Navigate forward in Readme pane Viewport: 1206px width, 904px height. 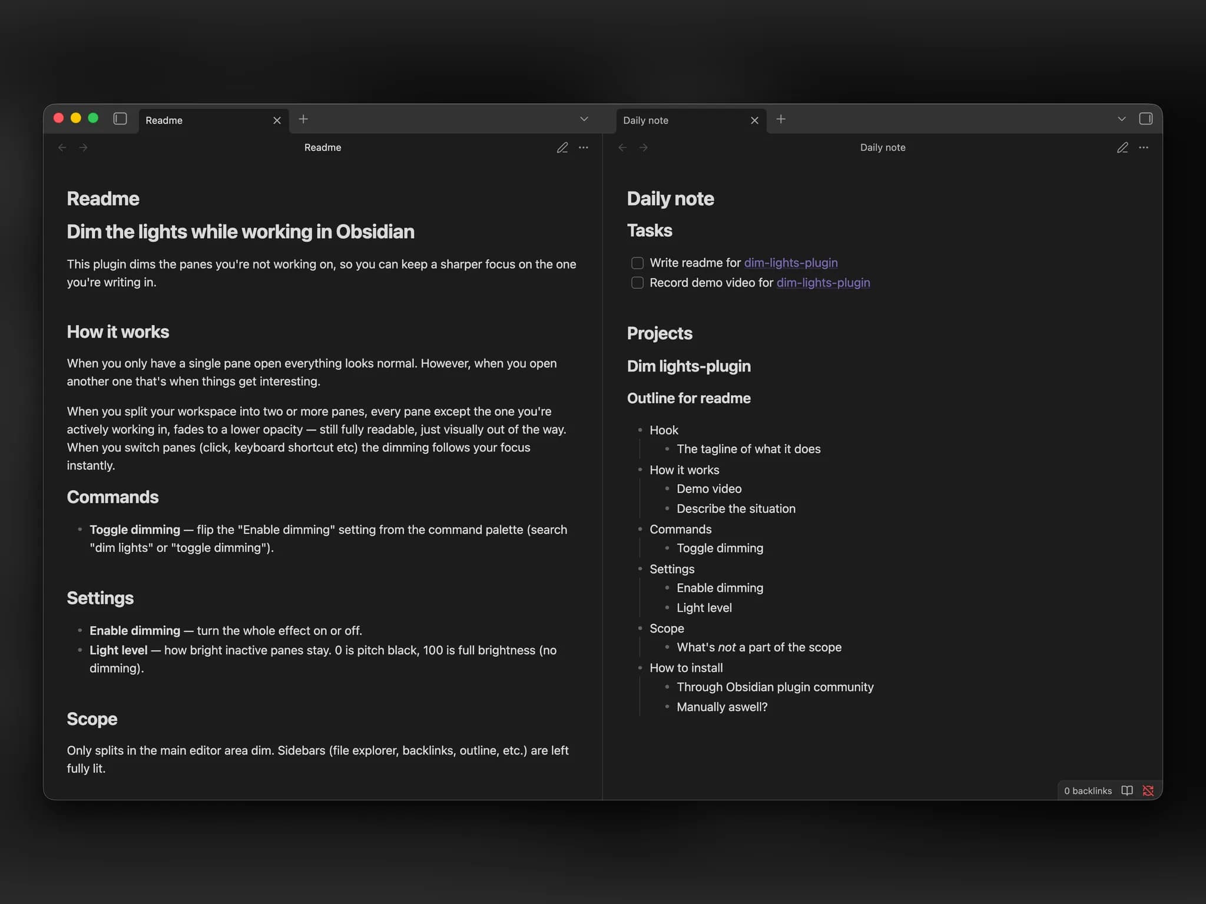coord(83,147)
